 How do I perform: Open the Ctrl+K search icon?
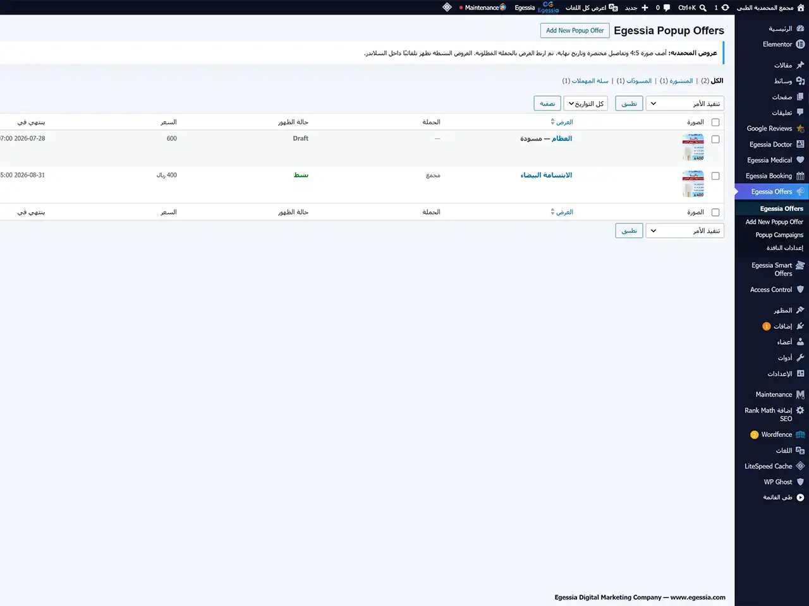pyautogui.click(x=703, y=8)
